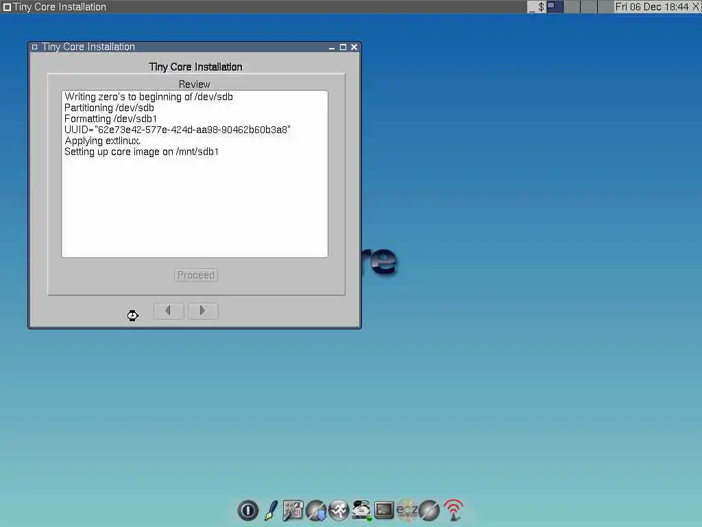Screen dimensions: 702x527
Task: Maximize the Tiny Core Installation window
Action: point(343,47)
